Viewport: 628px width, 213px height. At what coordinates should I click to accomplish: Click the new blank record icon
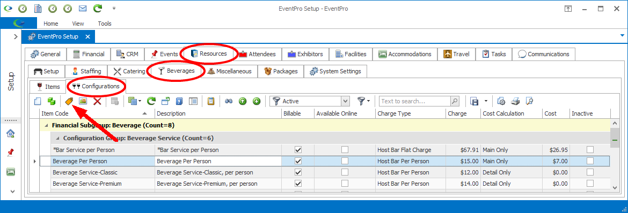(x=38, y=102)
